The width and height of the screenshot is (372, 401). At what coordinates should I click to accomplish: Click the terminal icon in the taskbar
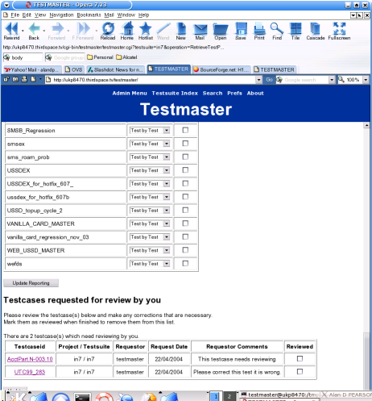(82, 397)
